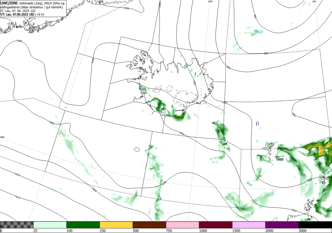Click the '750' legend scale value
Image resolution: width=332 pixels, height=233 pixels.
(x=169, y=231)
